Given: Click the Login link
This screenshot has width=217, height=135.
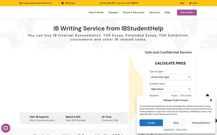Looking at the screenshot, I should click(x=195, y=3).
